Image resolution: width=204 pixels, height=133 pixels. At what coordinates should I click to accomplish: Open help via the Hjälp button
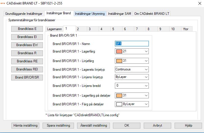(x=188, y=125)
